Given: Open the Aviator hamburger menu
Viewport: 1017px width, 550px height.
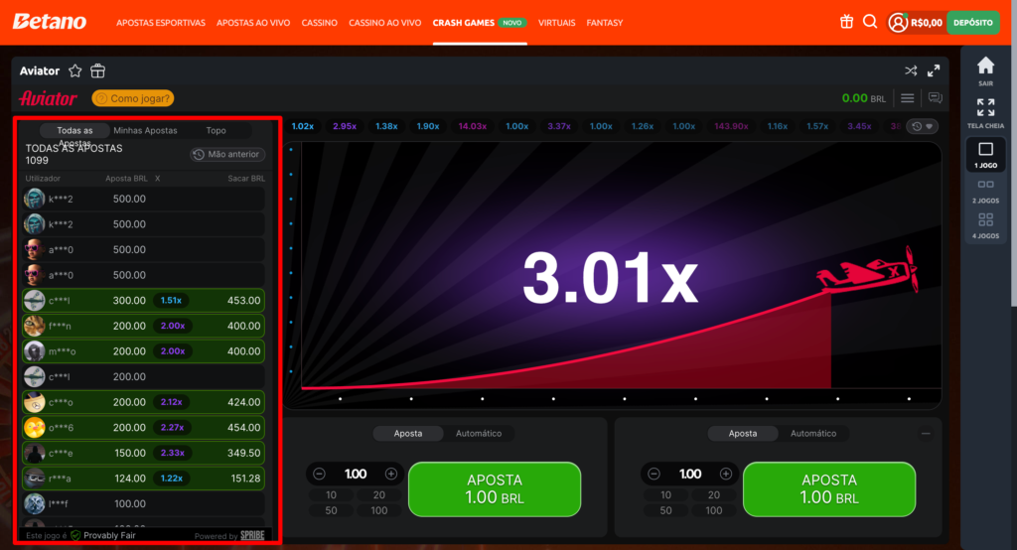Looking at the screenshot, I should tap(908, 98).
